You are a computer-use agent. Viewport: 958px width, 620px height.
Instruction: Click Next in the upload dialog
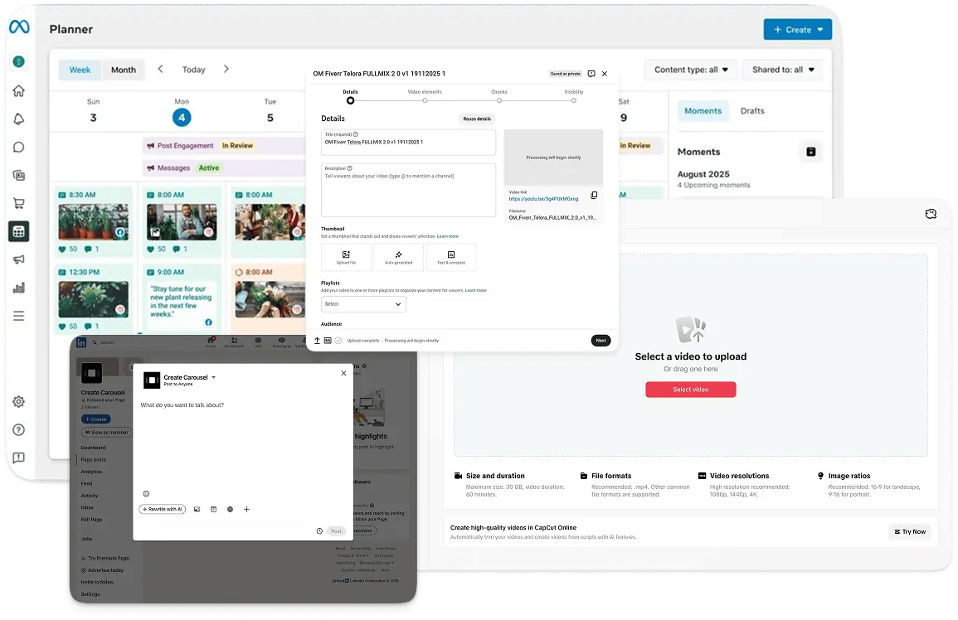(601, 341)
